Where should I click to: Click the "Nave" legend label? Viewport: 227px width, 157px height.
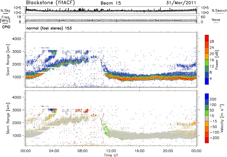[216, 20]
